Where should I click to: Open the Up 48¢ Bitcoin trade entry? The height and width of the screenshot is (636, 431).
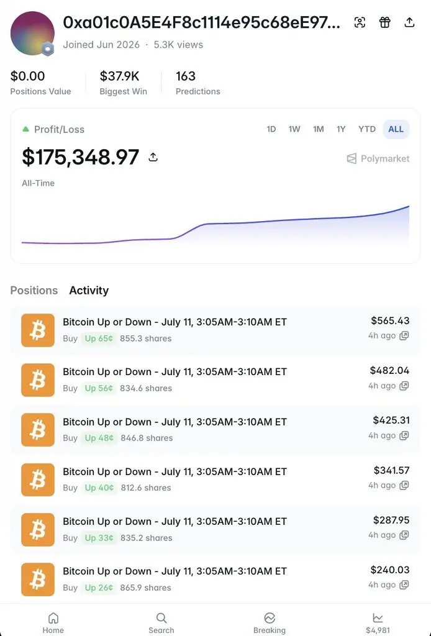click(x=215, y=430)
